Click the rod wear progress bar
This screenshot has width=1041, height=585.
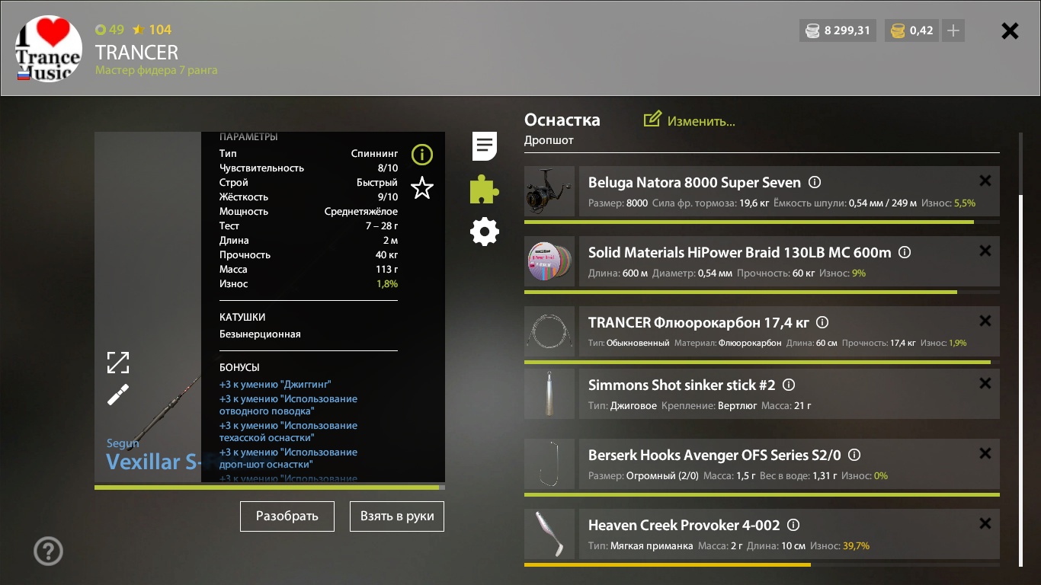tap(270, 487)
